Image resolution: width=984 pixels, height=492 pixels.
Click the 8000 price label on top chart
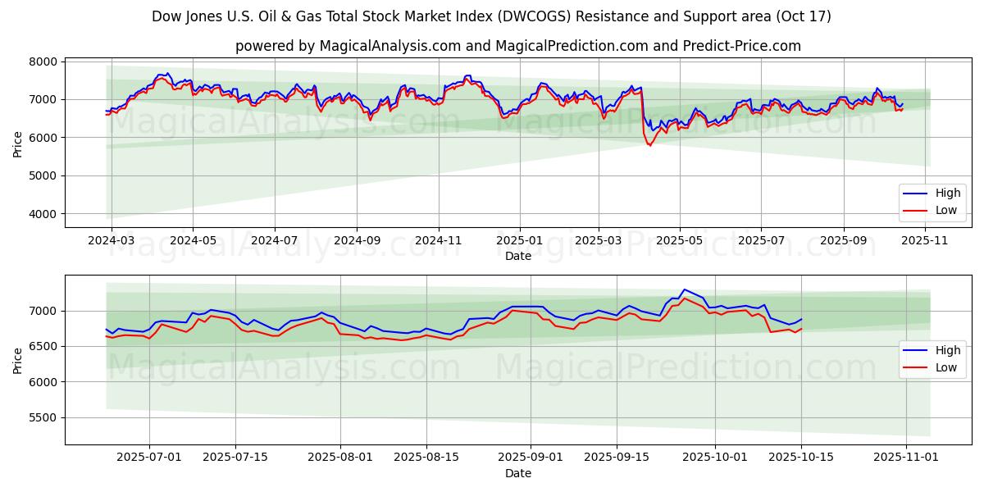43,61
